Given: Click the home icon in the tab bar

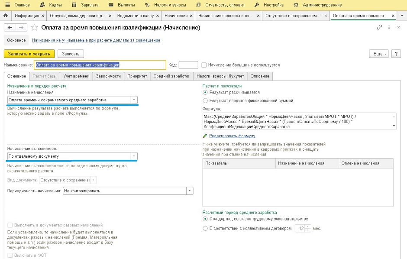Looking at the screenshot, I should [6, 16].
